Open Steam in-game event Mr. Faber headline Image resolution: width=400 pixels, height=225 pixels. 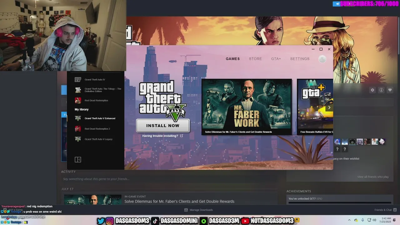point(179,202)
